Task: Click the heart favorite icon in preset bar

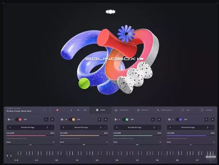Action: point(57,110)
